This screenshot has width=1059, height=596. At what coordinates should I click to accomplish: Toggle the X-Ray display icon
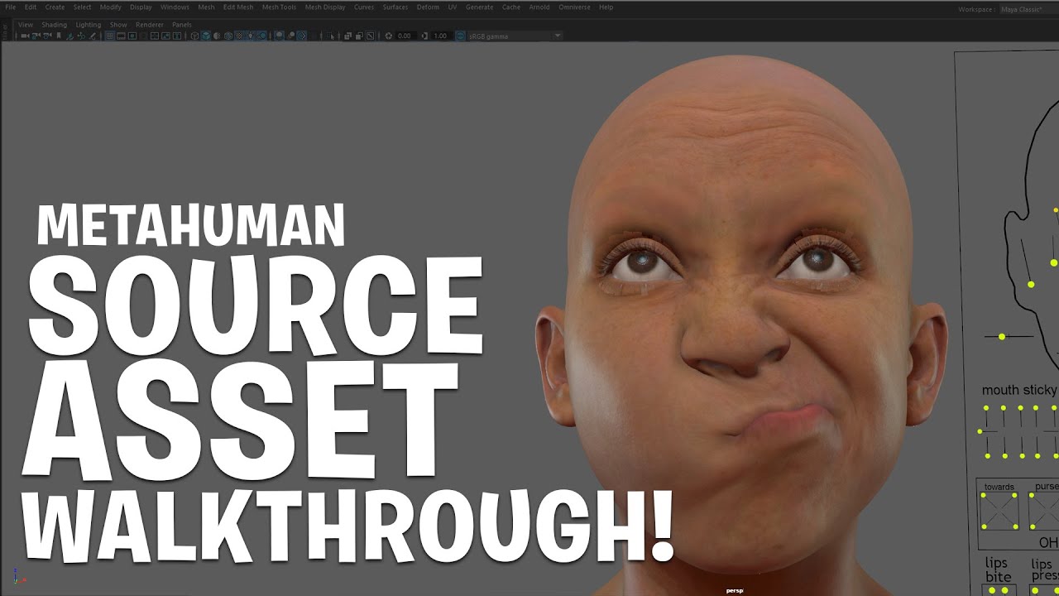347,36
